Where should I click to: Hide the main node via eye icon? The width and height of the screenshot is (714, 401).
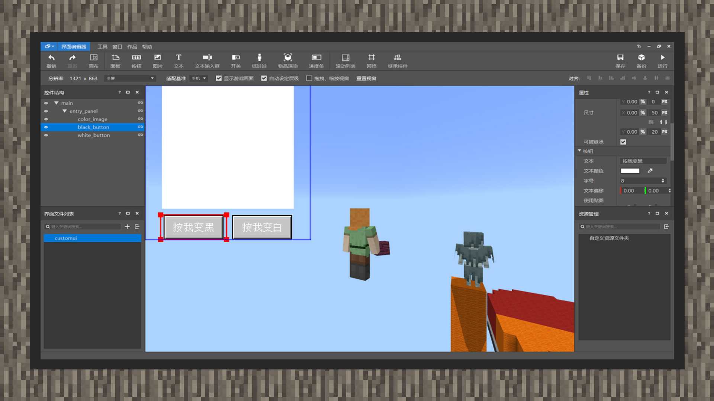[x=46, y=103]
